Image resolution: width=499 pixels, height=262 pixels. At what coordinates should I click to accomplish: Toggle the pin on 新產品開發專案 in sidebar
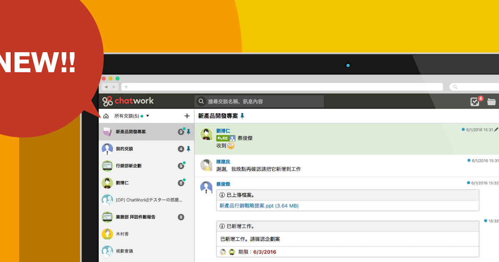tap(188, 132)
